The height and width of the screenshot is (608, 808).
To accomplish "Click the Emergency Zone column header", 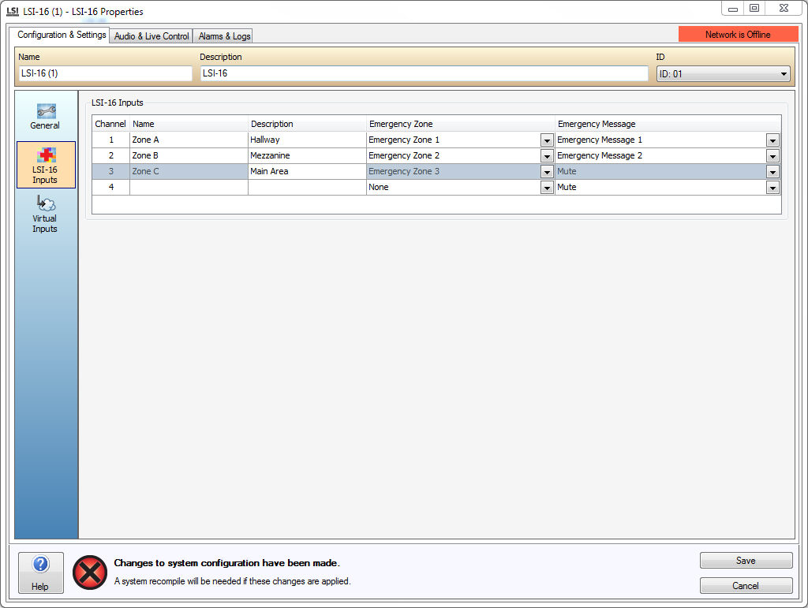I will click(x=461, y=124).
